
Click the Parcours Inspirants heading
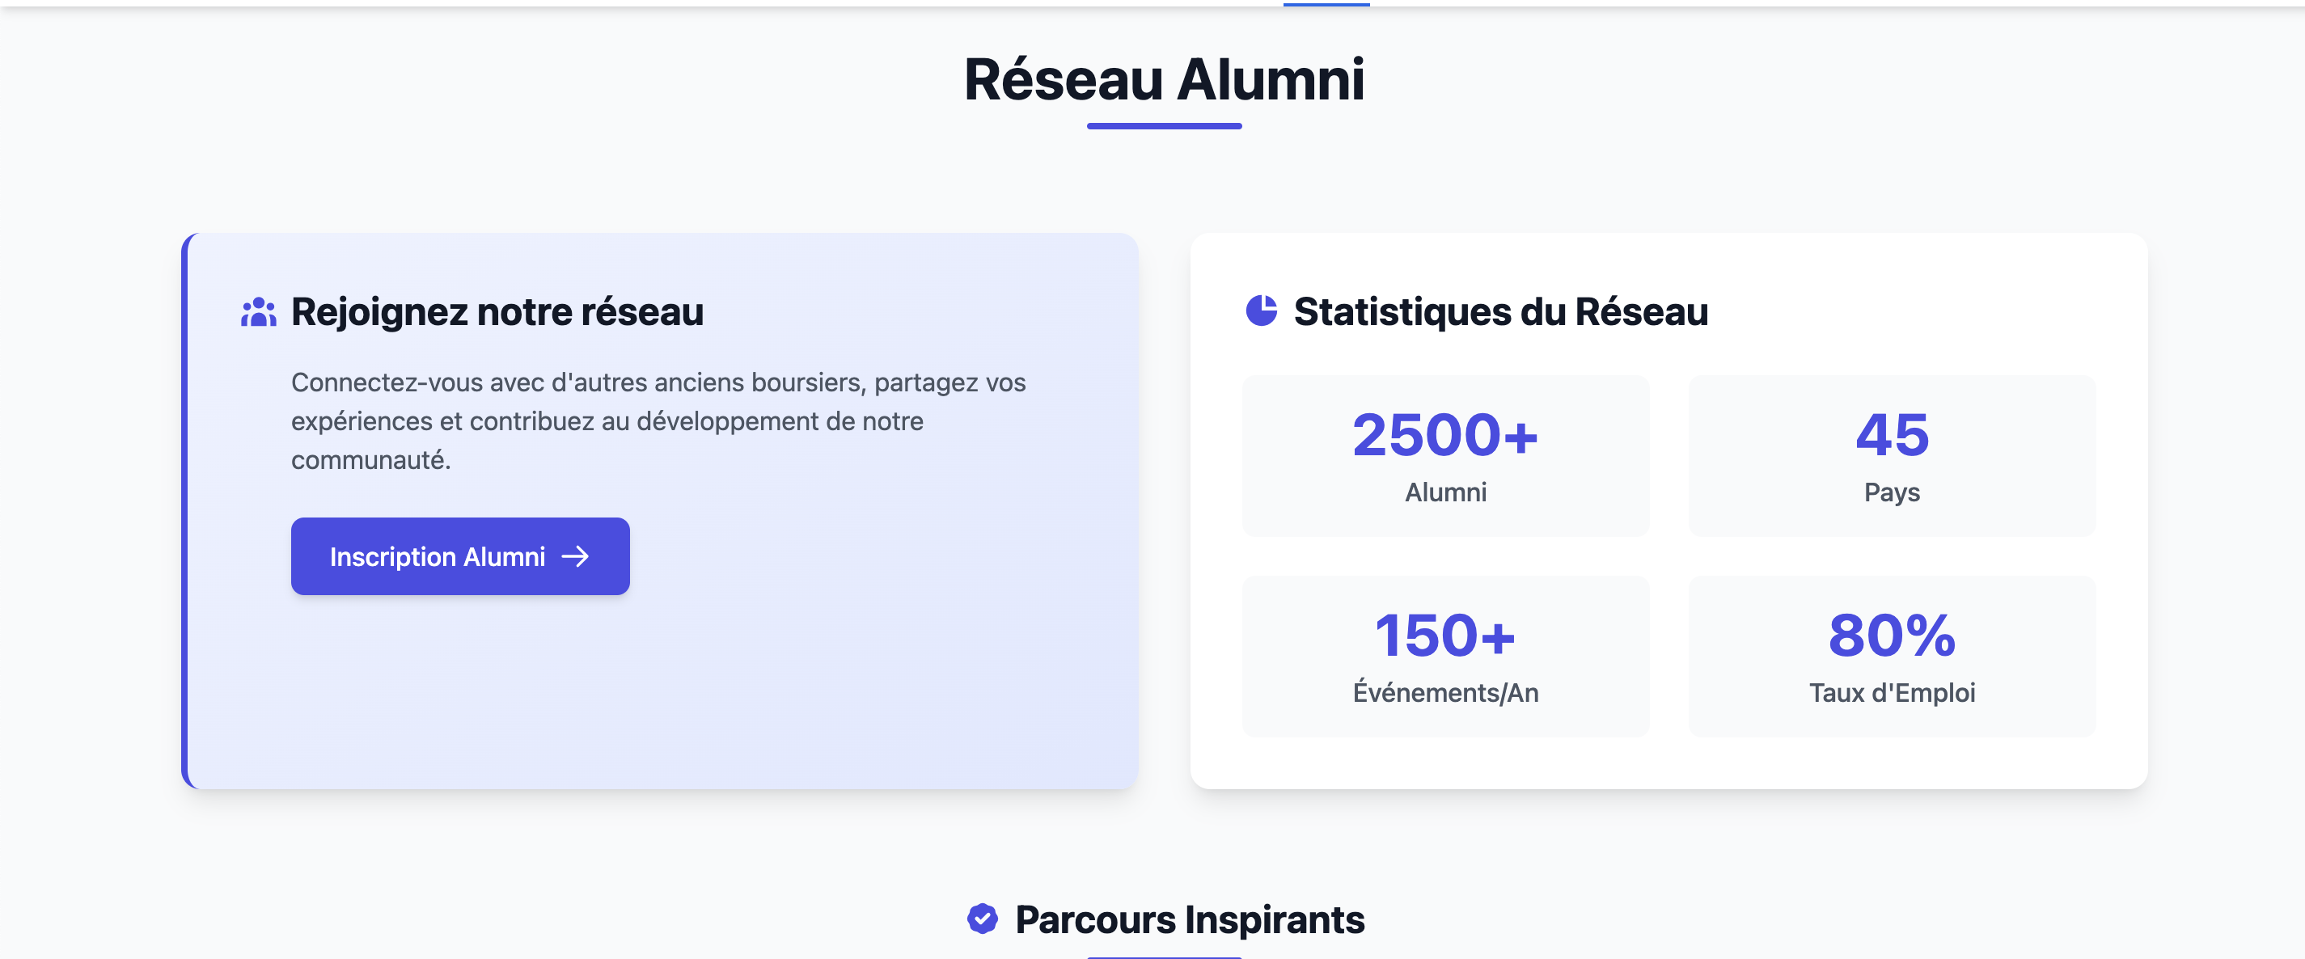[1189, 919]
